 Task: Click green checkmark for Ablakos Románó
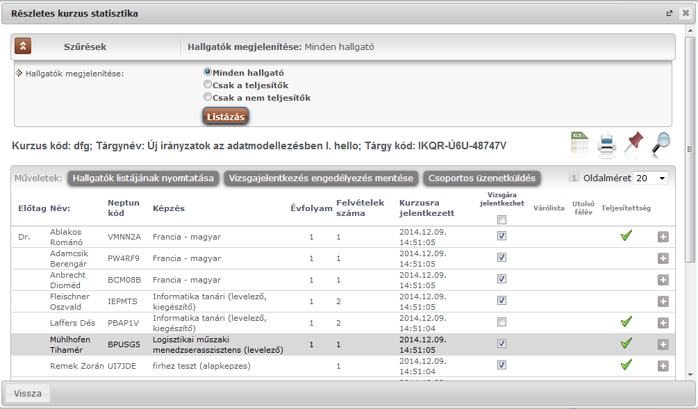626,235
